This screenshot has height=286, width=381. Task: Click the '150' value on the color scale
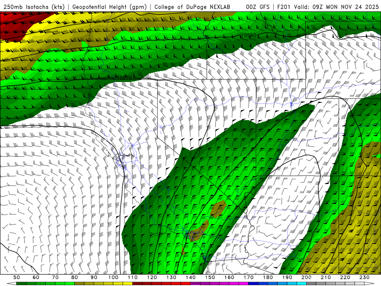click(x=210, y=277)
